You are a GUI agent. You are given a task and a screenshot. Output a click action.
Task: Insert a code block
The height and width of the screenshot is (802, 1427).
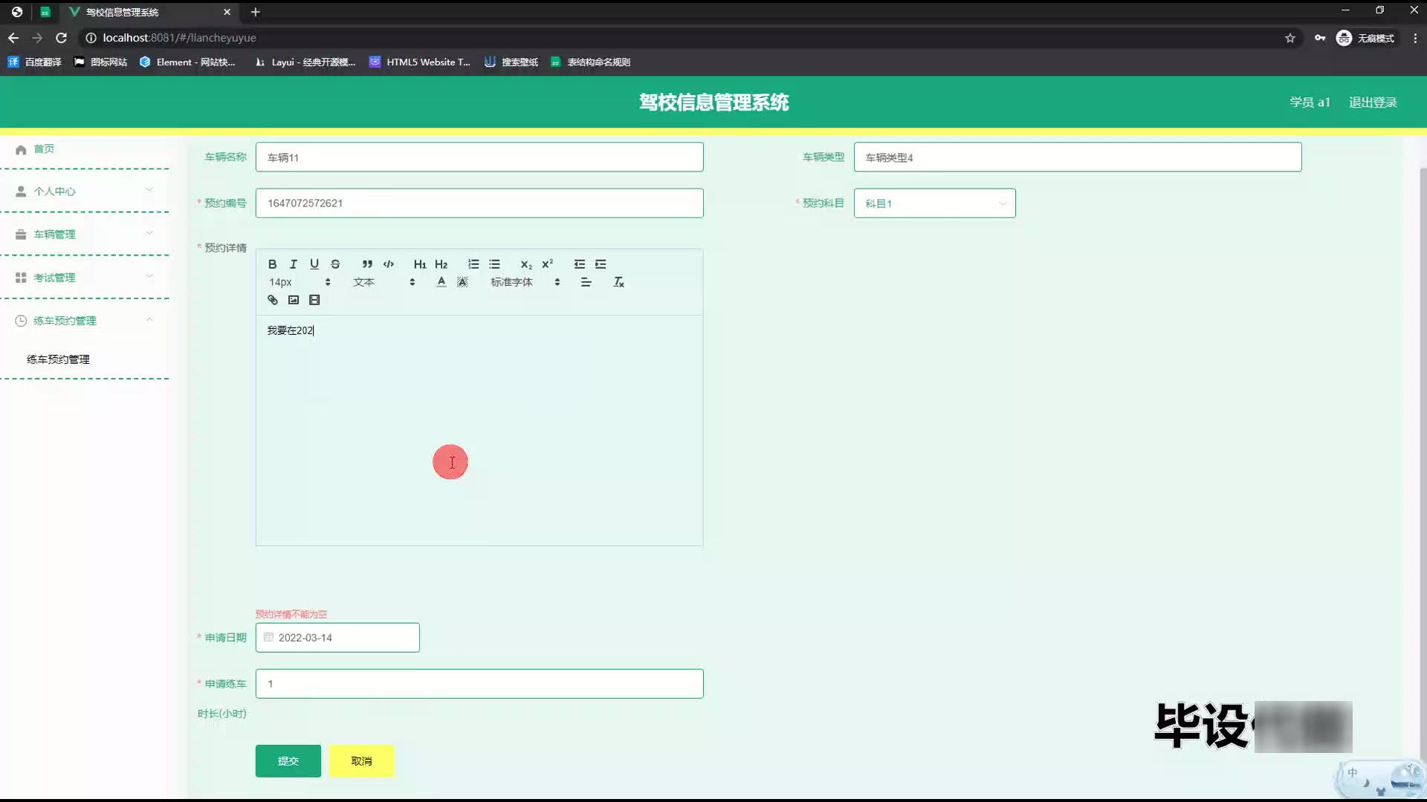click(x=388, y=264)
